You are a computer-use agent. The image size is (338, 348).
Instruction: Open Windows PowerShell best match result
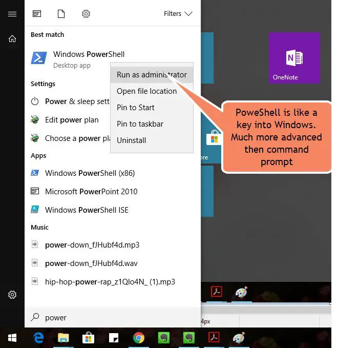point(113,59)
